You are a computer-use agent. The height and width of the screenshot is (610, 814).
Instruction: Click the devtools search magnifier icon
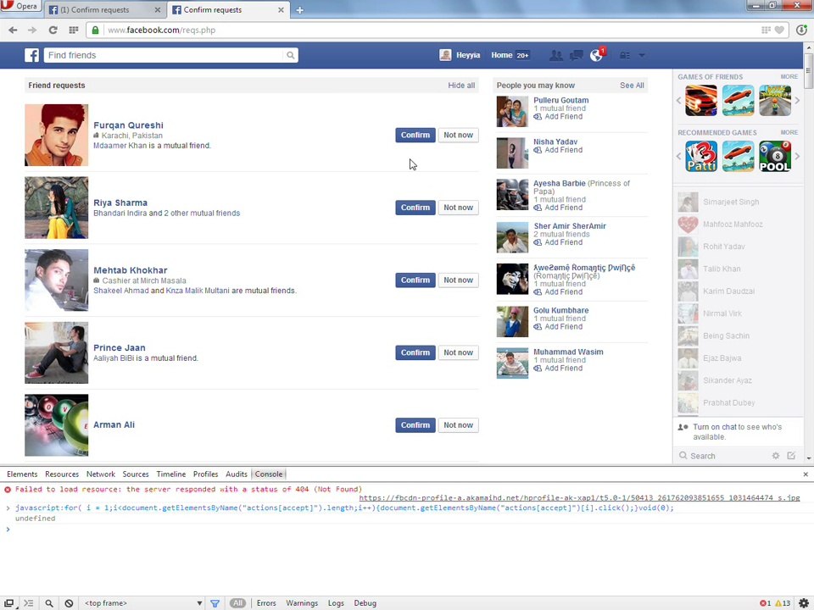point(49,603)
